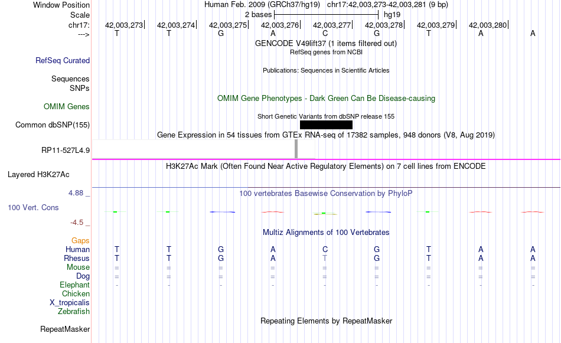This screenshot has height=343, width=561.
Task: Click the Sequences track label
Action: pyautogui.click(x=70, y=79)
